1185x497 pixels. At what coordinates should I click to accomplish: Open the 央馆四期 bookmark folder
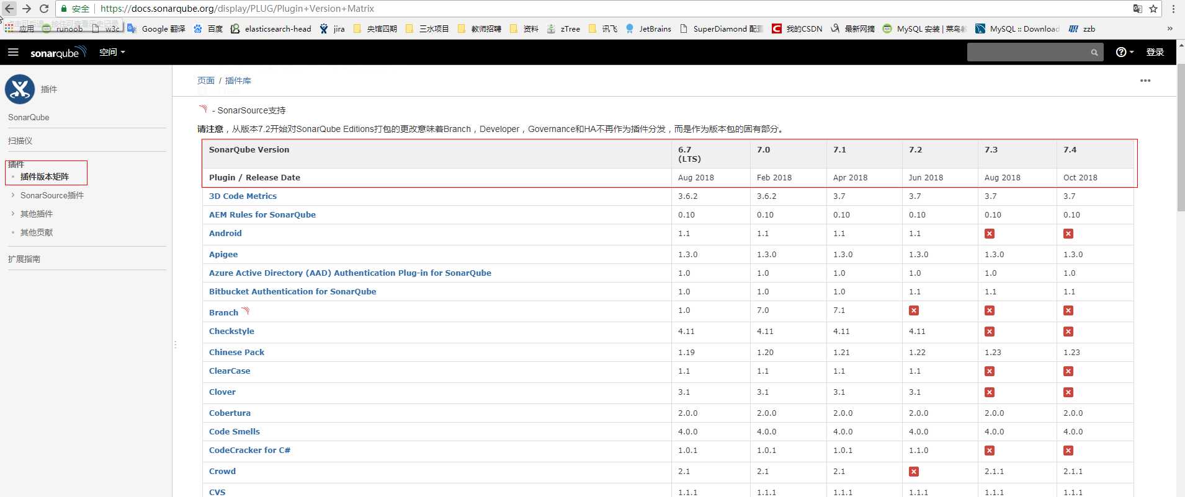tap(375, 29)
